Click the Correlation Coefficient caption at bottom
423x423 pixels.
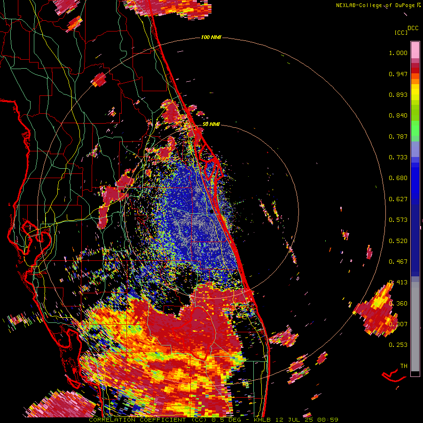point(213,420)
